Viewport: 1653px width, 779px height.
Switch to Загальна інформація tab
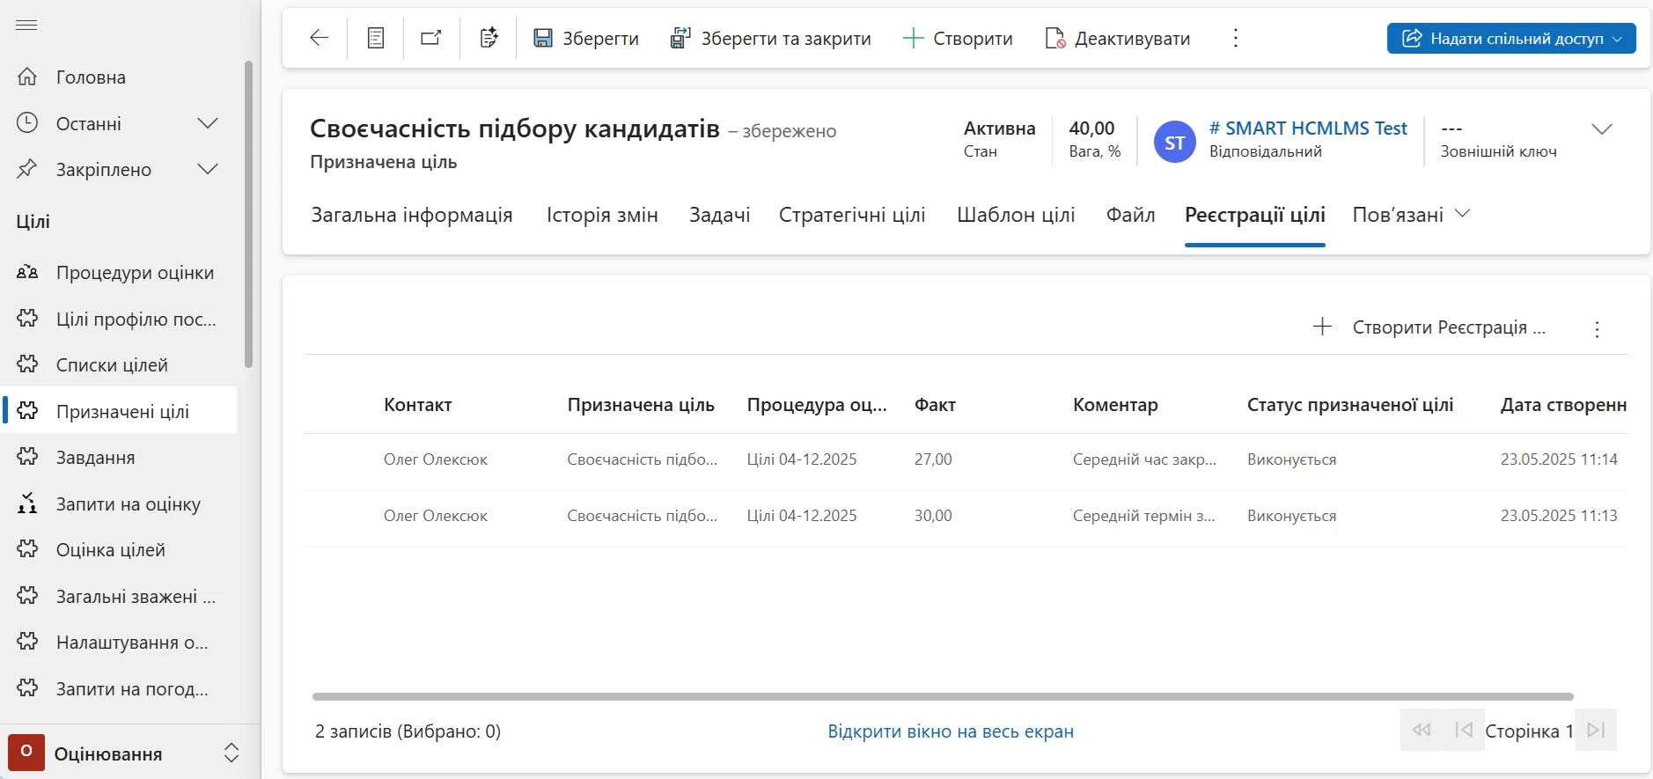click(x=412, y=215)
